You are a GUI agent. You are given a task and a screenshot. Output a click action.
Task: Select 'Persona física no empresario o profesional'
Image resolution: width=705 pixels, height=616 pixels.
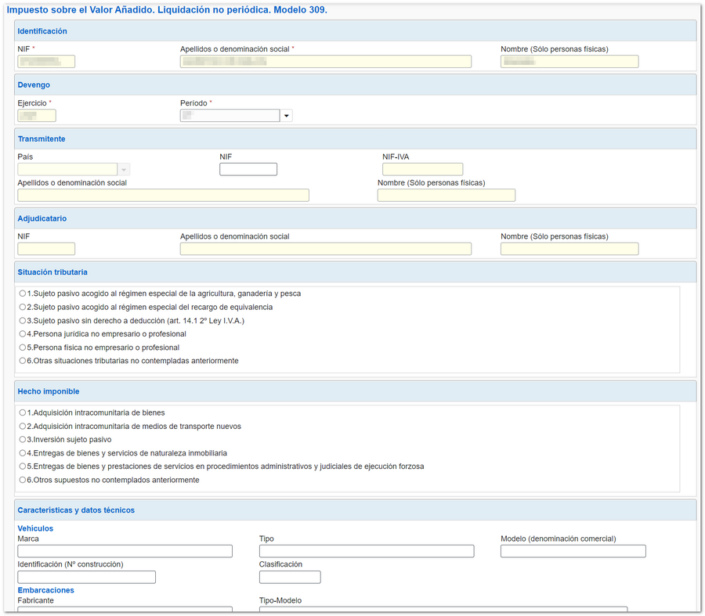coord(23,348)
